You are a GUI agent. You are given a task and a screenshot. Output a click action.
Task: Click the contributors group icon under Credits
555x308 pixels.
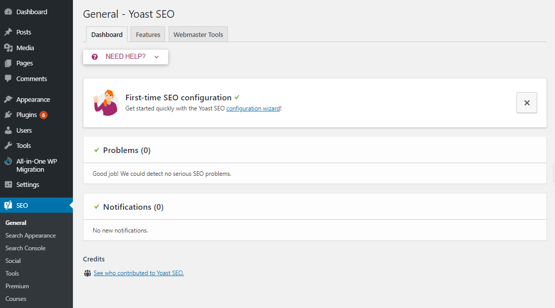pyautogui.click(x=88, y=273)
